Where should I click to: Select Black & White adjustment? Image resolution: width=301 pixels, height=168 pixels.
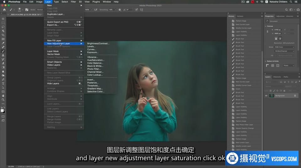95,66
